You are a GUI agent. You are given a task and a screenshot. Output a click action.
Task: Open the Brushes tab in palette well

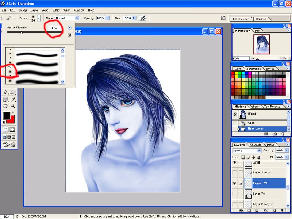(x=261, y=19)
